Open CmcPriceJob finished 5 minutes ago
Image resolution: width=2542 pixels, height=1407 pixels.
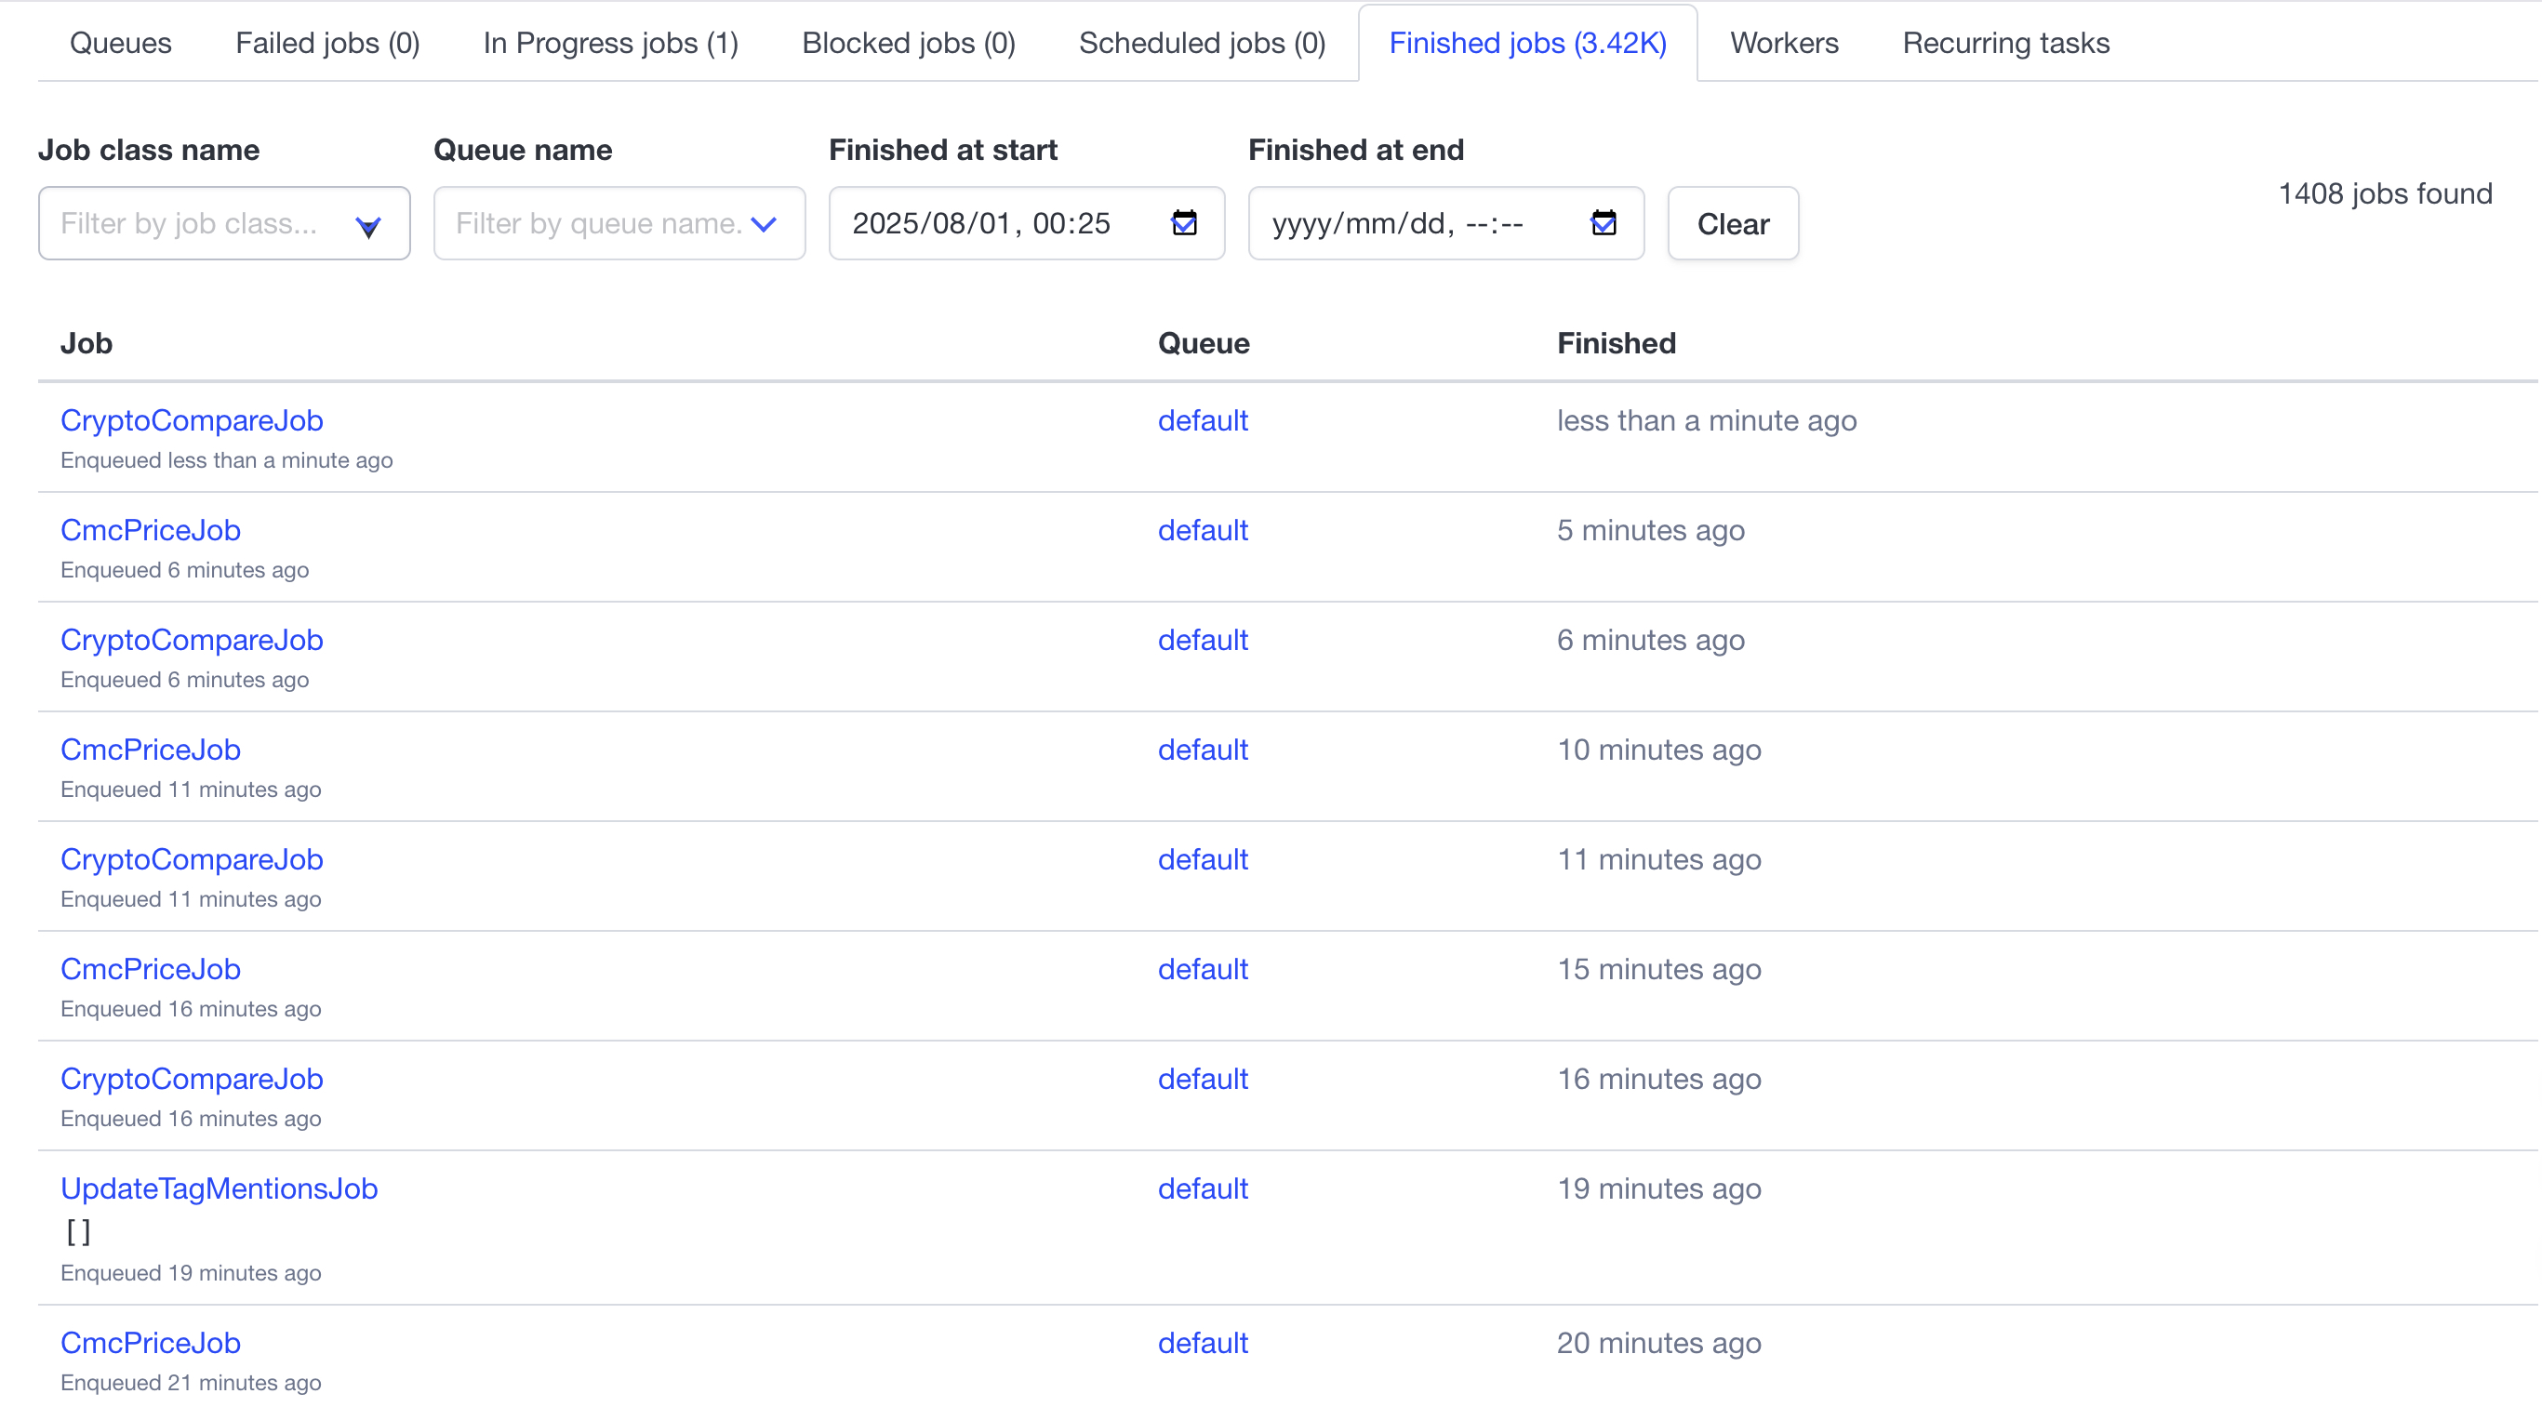tap(150, 530)
